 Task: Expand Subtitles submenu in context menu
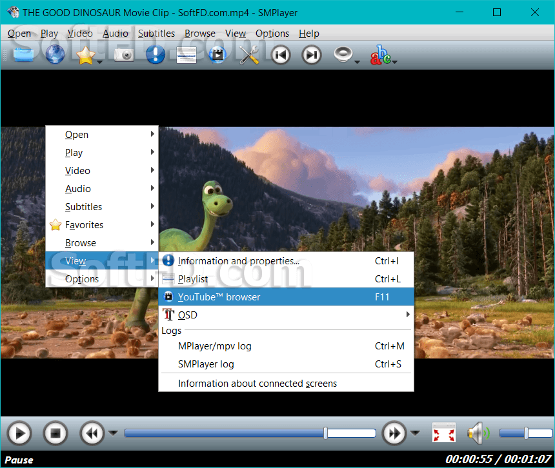click(102, 207)
